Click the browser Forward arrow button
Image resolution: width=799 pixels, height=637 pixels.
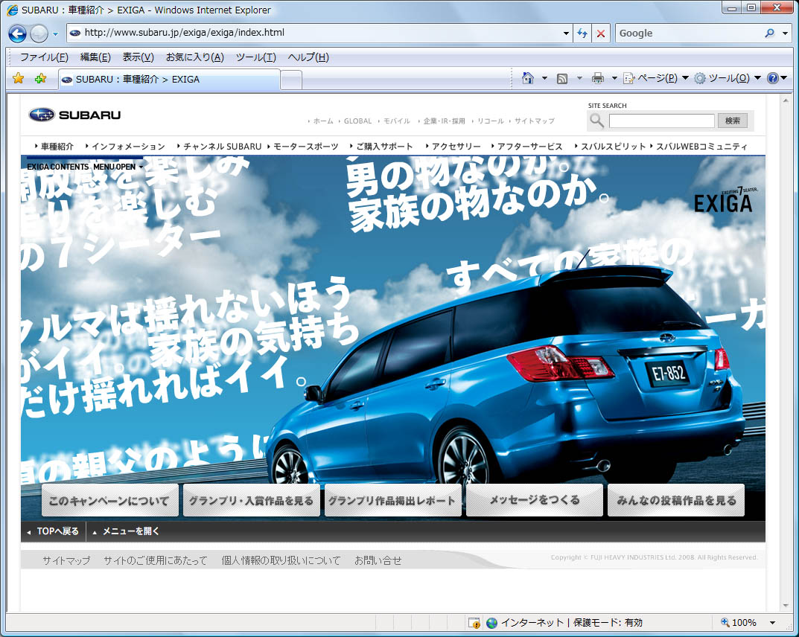(x=39, y=33)
